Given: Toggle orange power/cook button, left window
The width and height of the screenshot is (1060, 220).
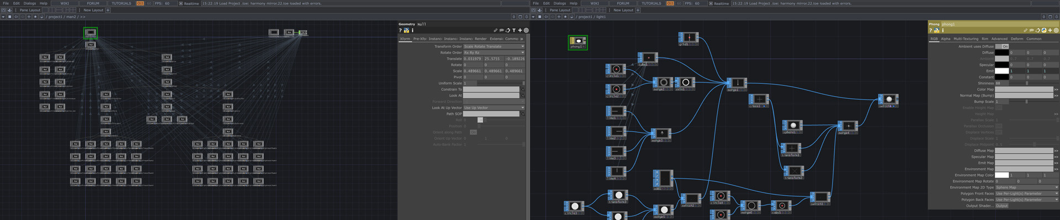Looking at the screenshot, I should (140, 3).
